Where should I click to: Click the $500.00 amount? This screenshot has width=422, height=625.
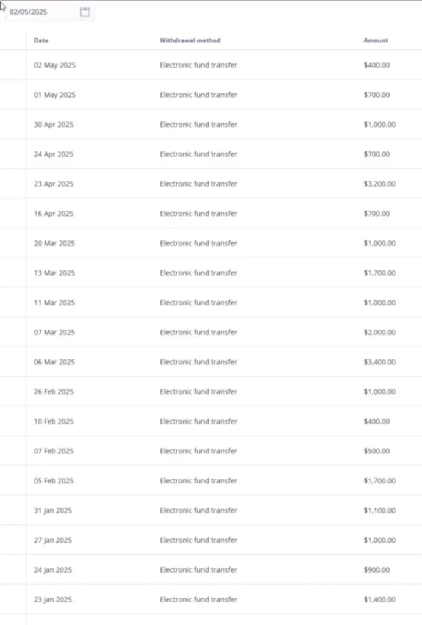point(376,451)
